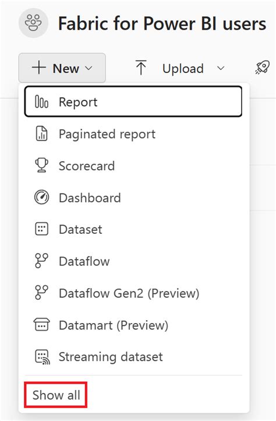The image size is (276, 421).
Task: Expand the Upload dropdown chevron
Action: 221,68
